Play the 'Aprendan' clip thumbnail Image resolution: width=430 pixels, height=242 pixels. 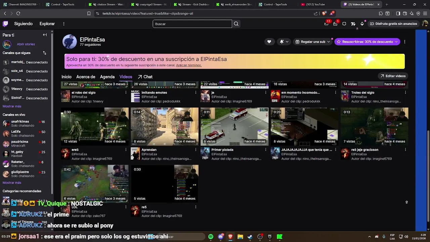coord(165,126)
